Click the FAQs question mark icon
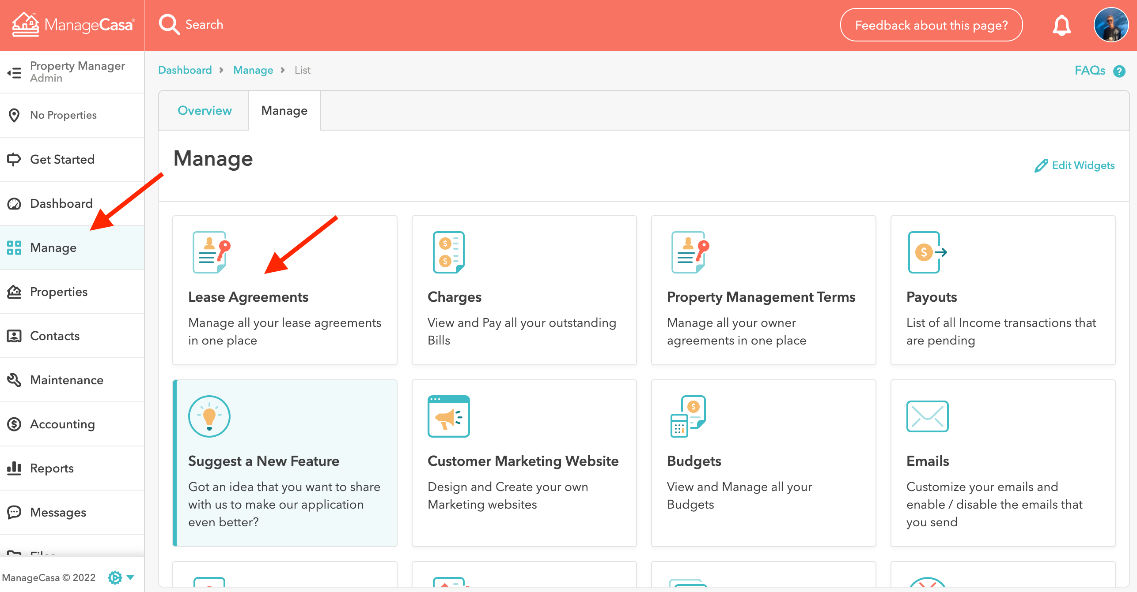The image size is (1137, 592). pyautogui.click(x=1119, y=71)
